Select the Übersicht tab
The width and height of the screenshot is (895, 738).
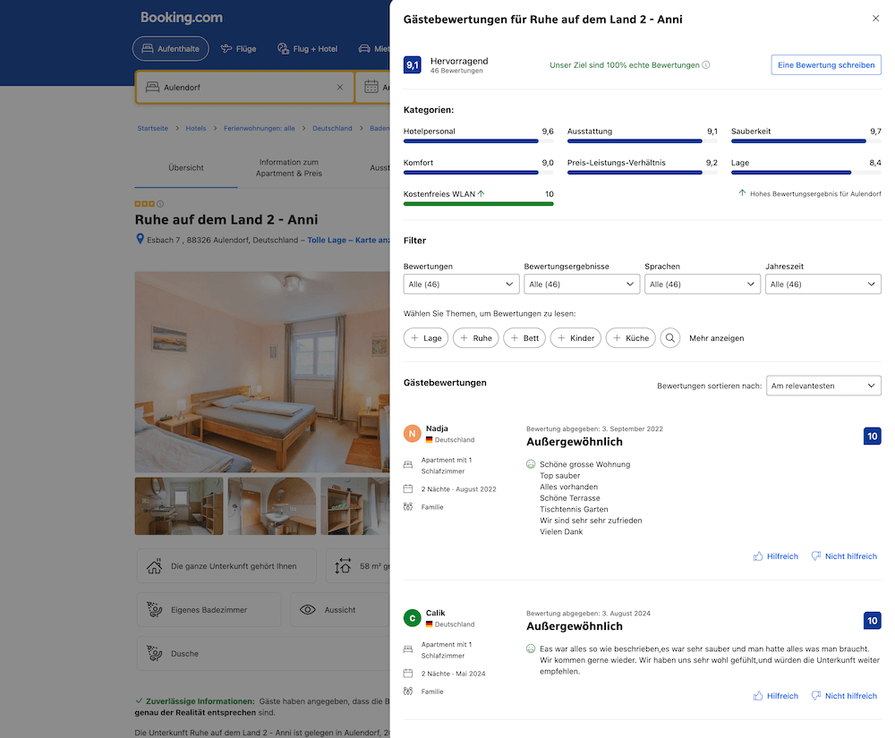[x=186, y=167]
